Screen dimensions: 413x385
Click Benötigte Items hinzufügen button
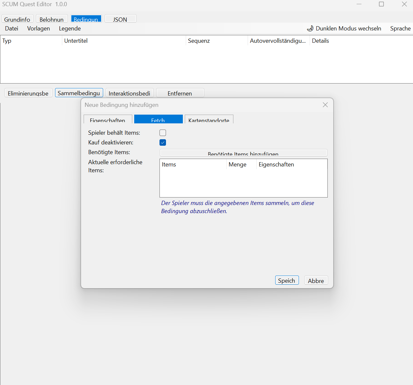click(243, 153)
